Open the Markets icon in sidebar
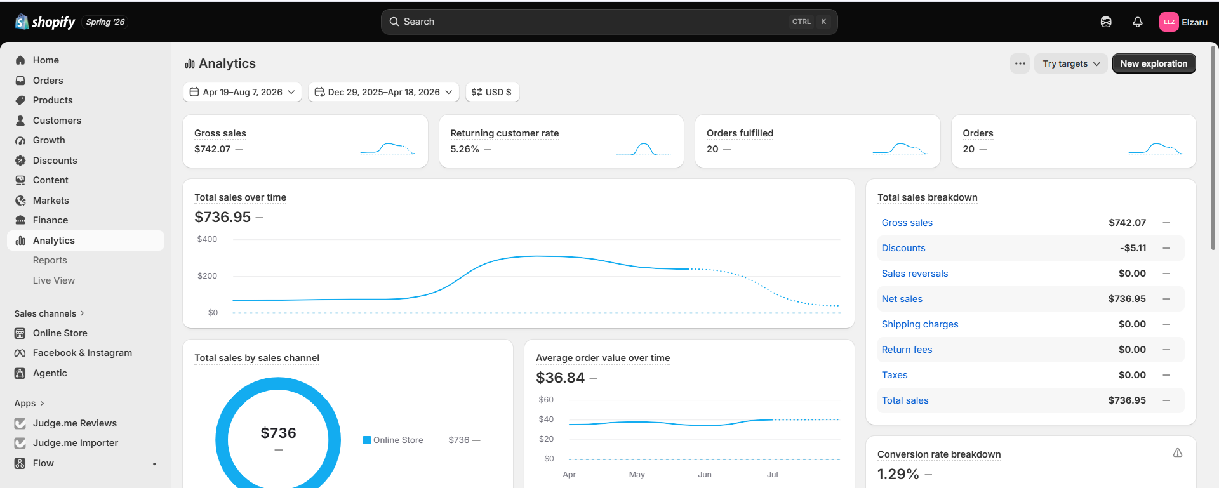The height and width of the screenshot is (488, 1219). [20, 201]
